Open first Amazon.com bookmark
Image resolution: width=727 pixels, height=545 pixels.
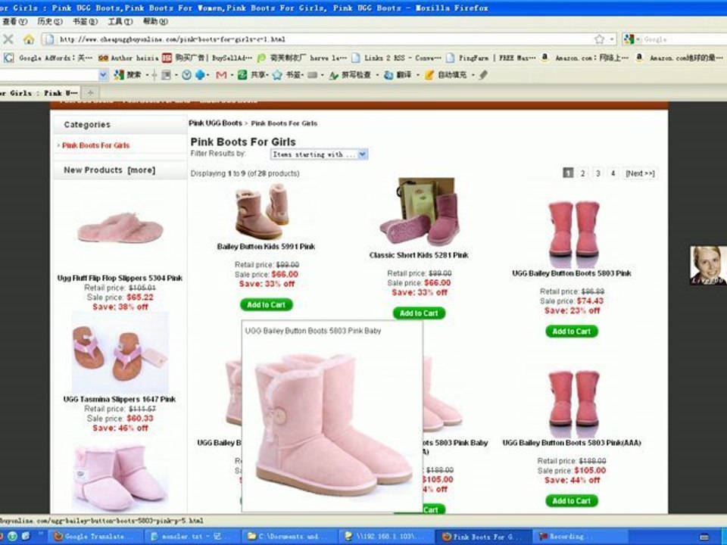click(x=585, y=58)
